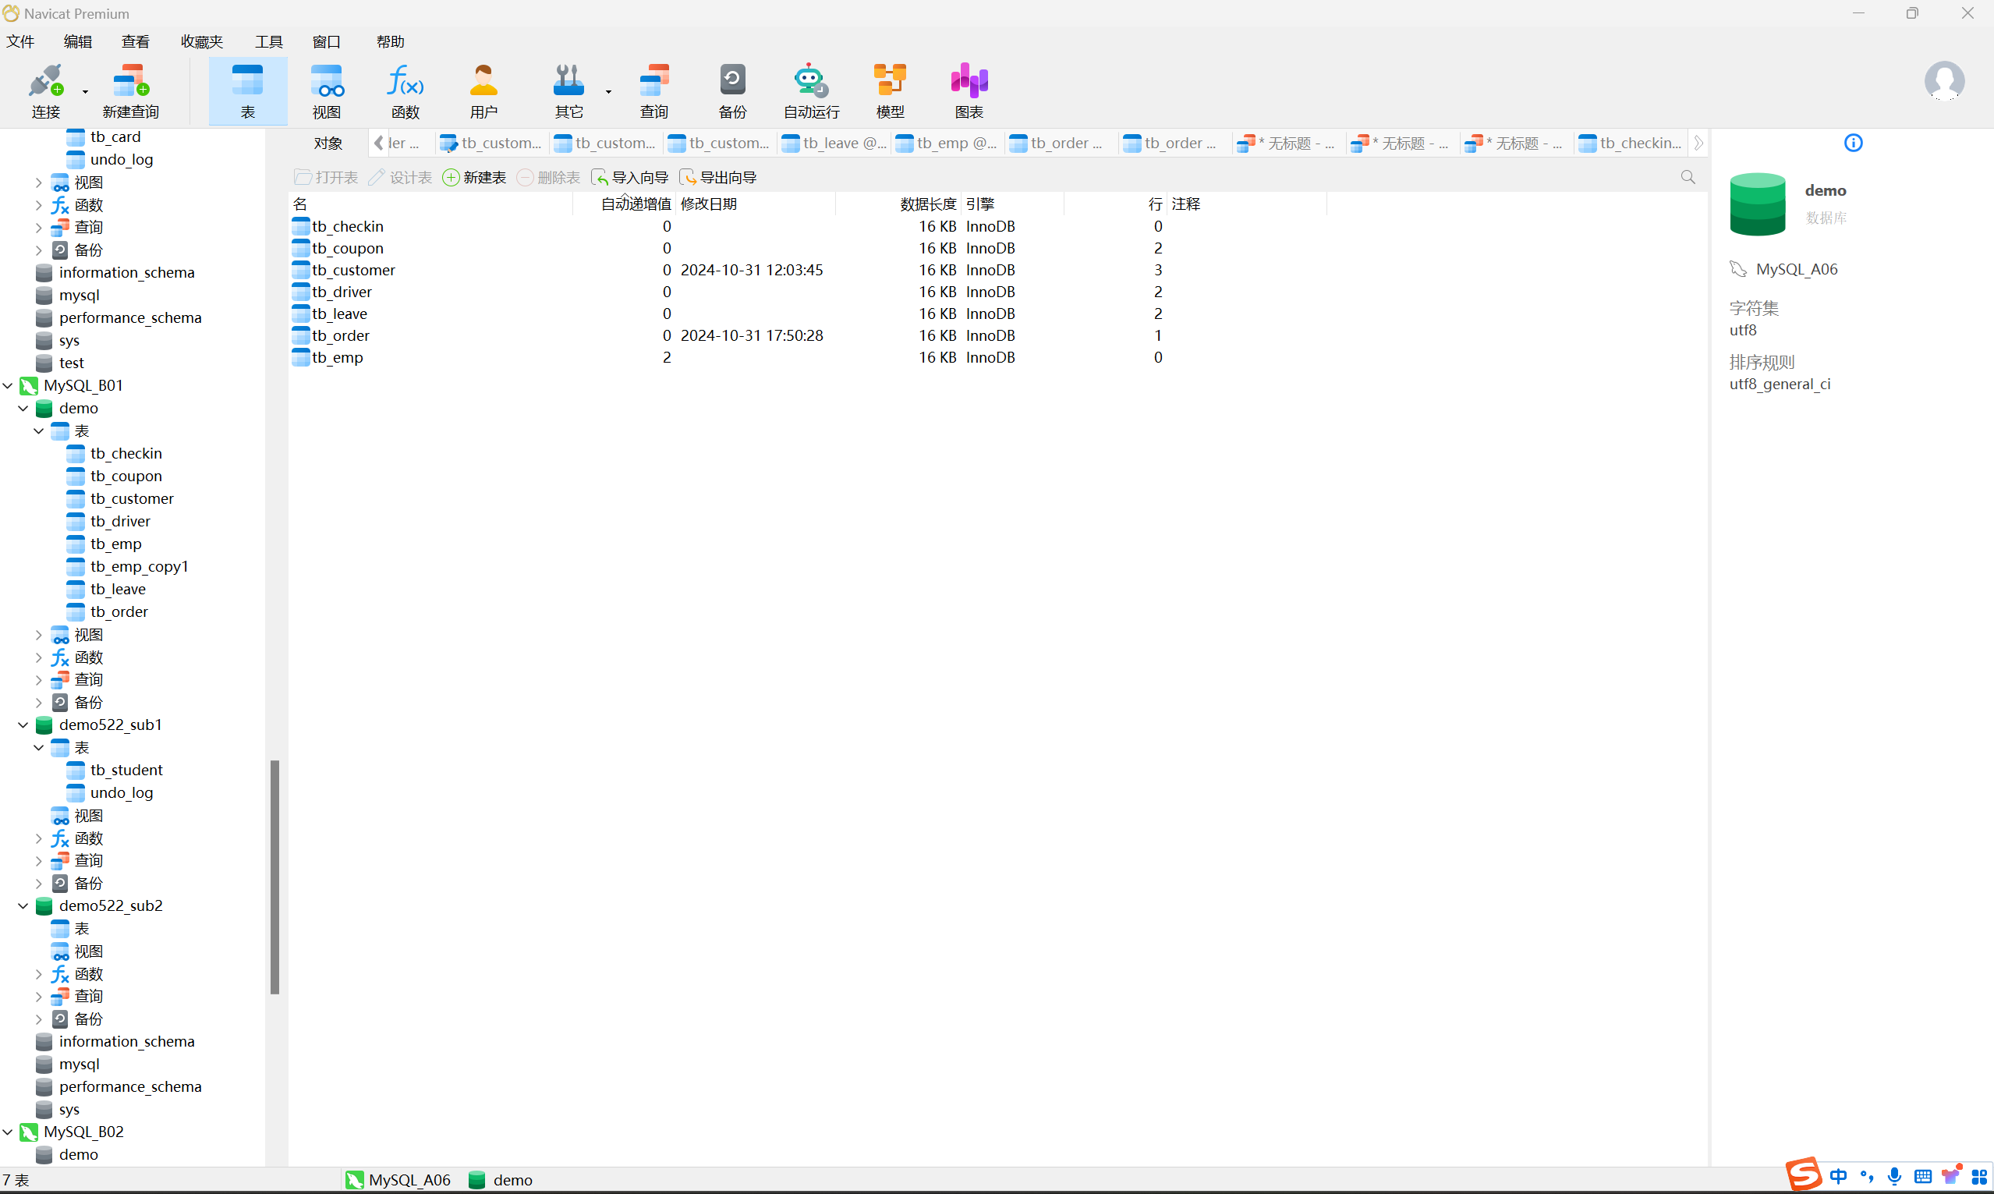Click the search magnifier icon in object list

click(x=1688, y=177)
